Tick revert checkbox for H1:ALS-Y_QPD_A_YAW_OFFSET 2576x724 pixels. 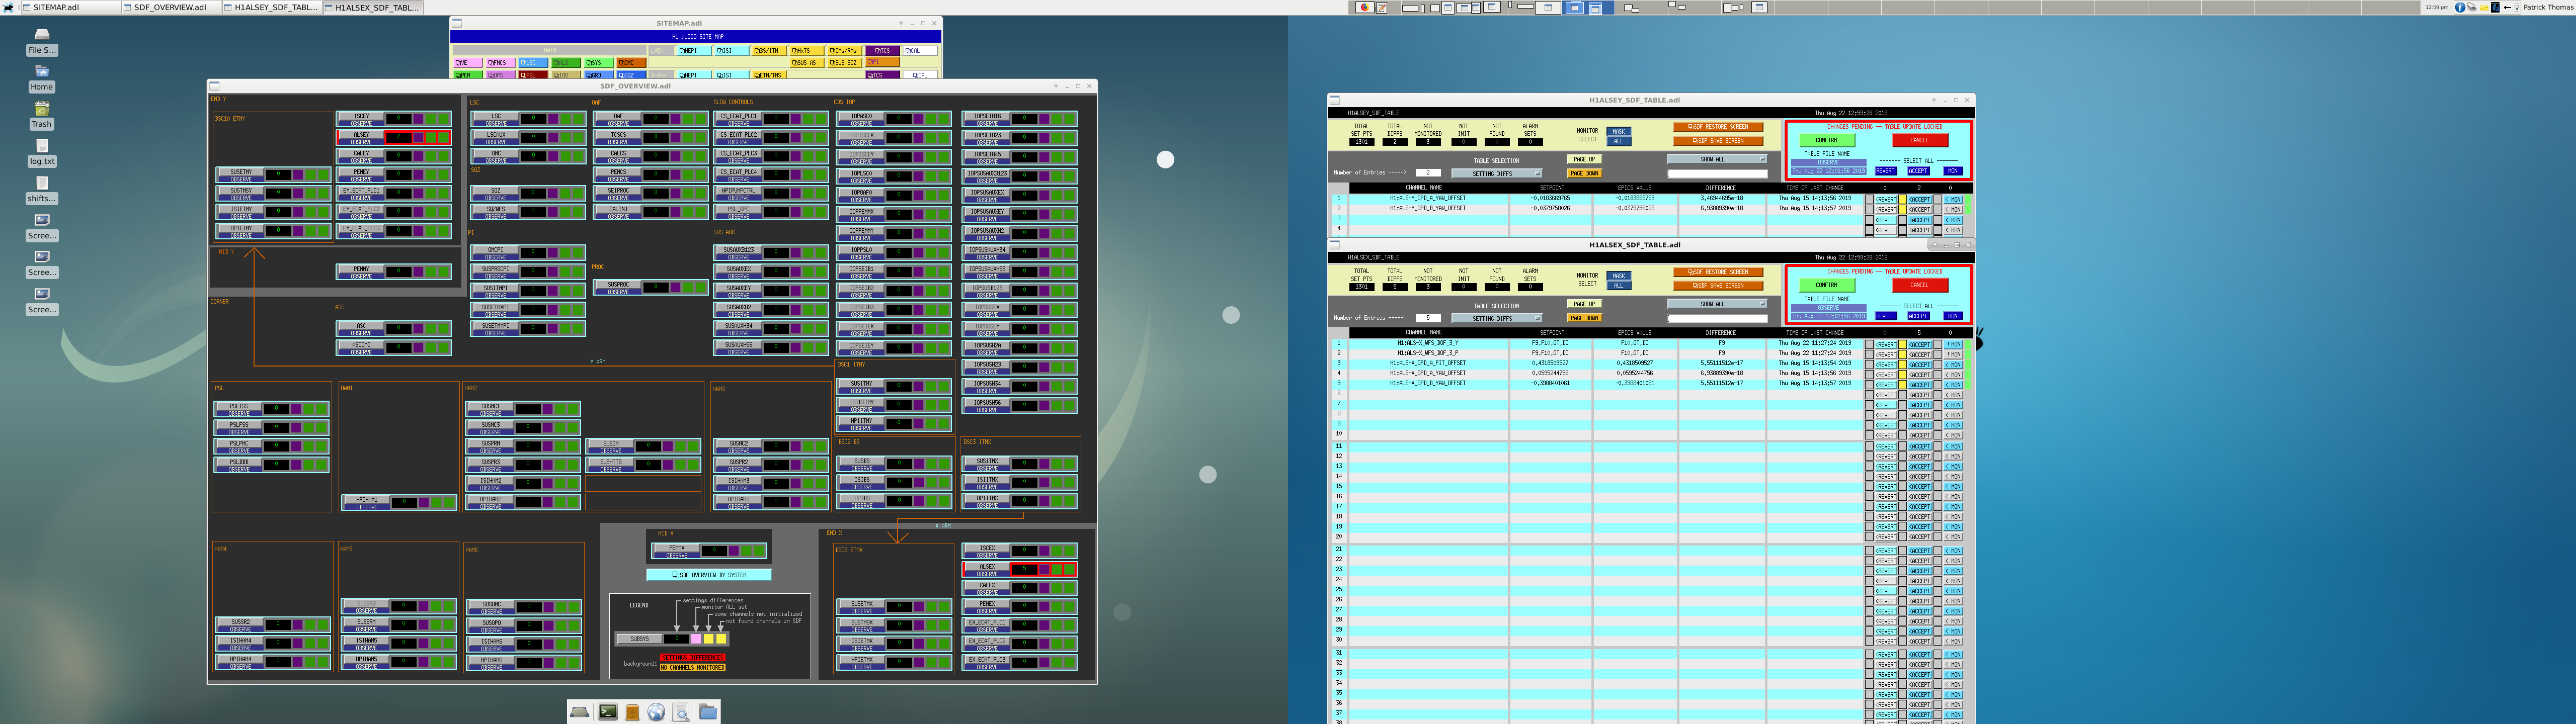(1869, 199)
